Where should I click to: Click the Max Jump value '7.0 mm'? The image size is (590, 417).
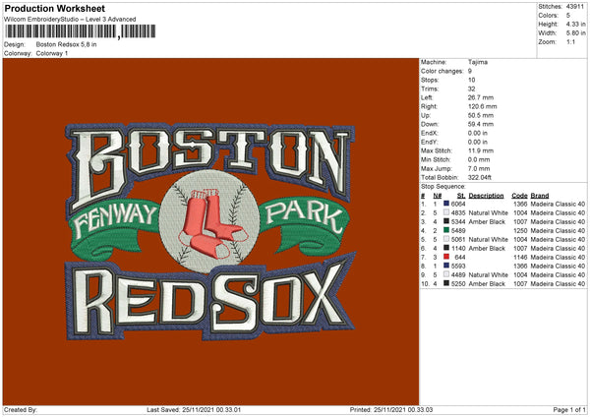pos(479,168)
